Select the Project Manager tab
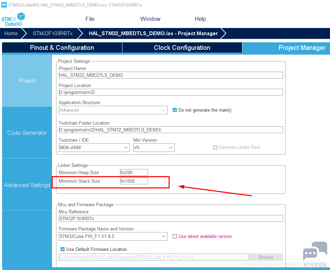 (x=286, y=48)
